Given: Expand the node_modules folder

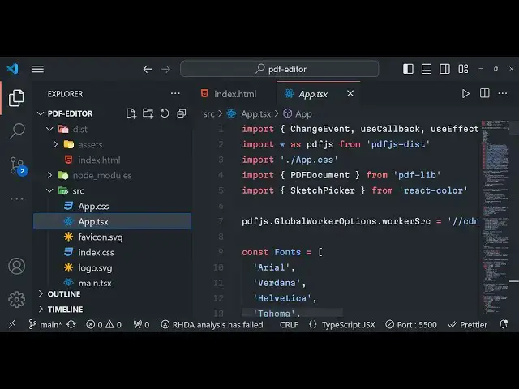Looking at the screenshot, I should click(x=50, y=175).
